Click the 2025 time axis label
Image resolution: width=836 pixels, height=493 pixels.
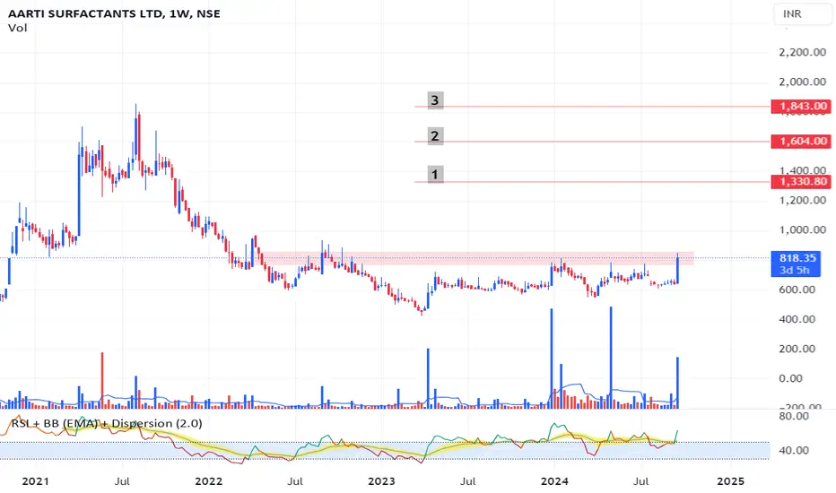730,481
